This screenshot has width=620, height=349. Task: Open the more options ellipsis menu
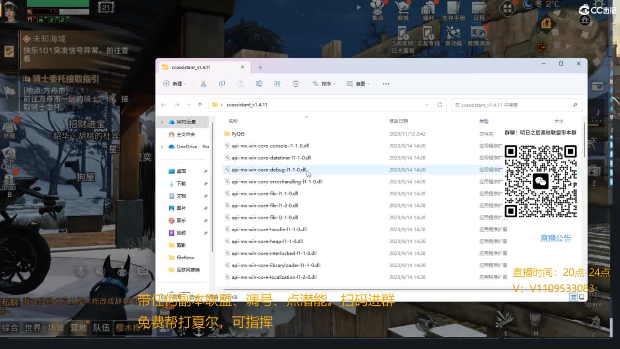(386, 84)
